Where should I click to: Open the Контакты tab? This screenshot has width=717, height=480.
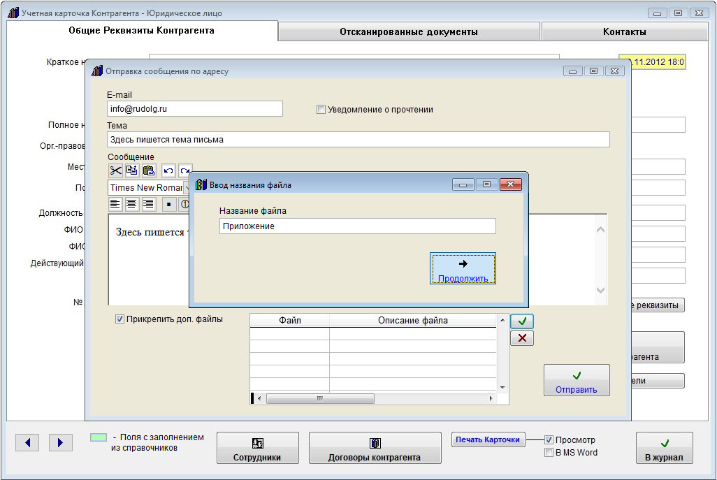click(x=624, y=31)
